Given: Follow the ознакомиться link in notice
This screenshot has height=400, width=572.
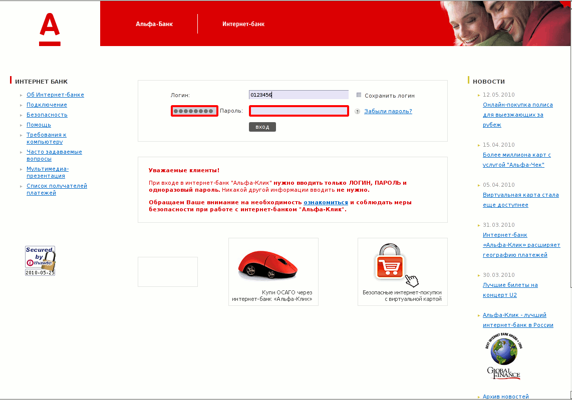Looking at the screenshot, I should coord(326,202).
